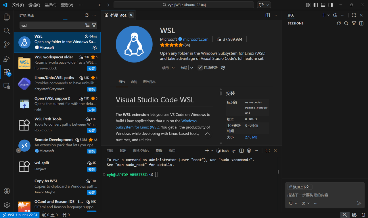Go back with the title bar arrow

100,5
